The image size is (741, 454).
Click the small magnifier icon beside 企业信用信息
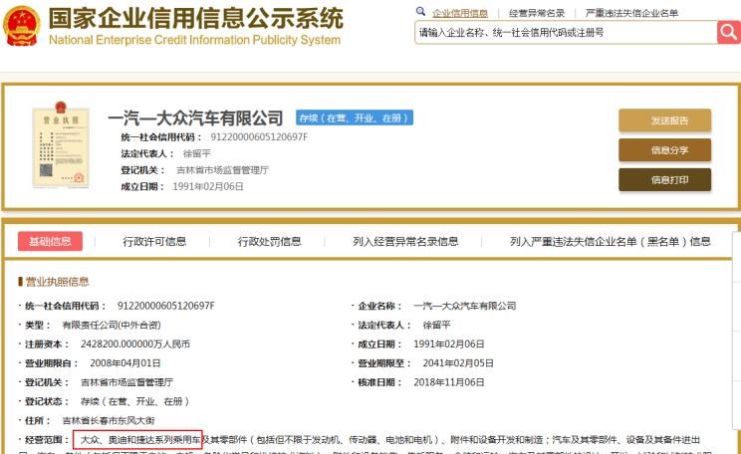(x=420, y=13)
